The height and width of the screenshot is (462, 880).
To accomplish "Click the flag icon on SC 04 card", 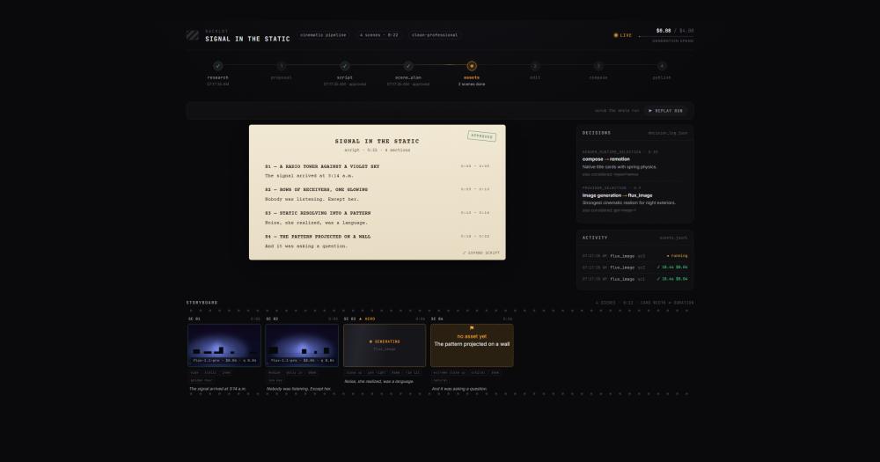I will tap(472, 328).
